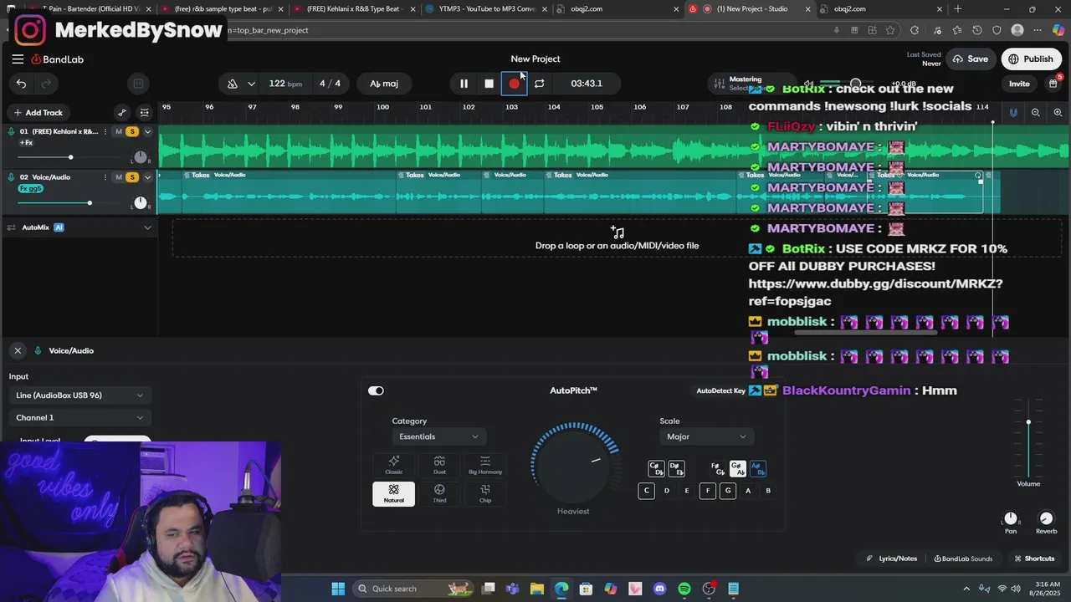Toggle the snap magnet icon
The height and width of the screenshot is (602, 1071).
[1013, 113]
